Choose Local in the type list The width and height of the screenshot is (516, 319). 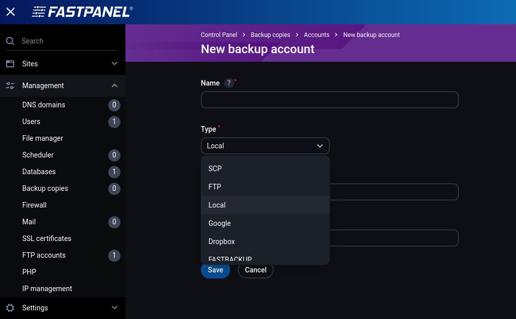[x=265, y=205]
